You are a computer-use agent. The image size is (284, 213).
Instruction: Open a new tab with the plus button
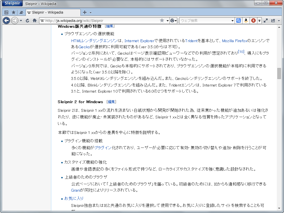point(85,12)
